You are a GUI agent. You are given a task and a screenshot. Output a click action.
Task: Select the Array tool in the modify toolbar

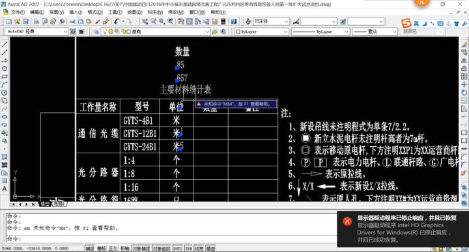[x=464, y=77]
